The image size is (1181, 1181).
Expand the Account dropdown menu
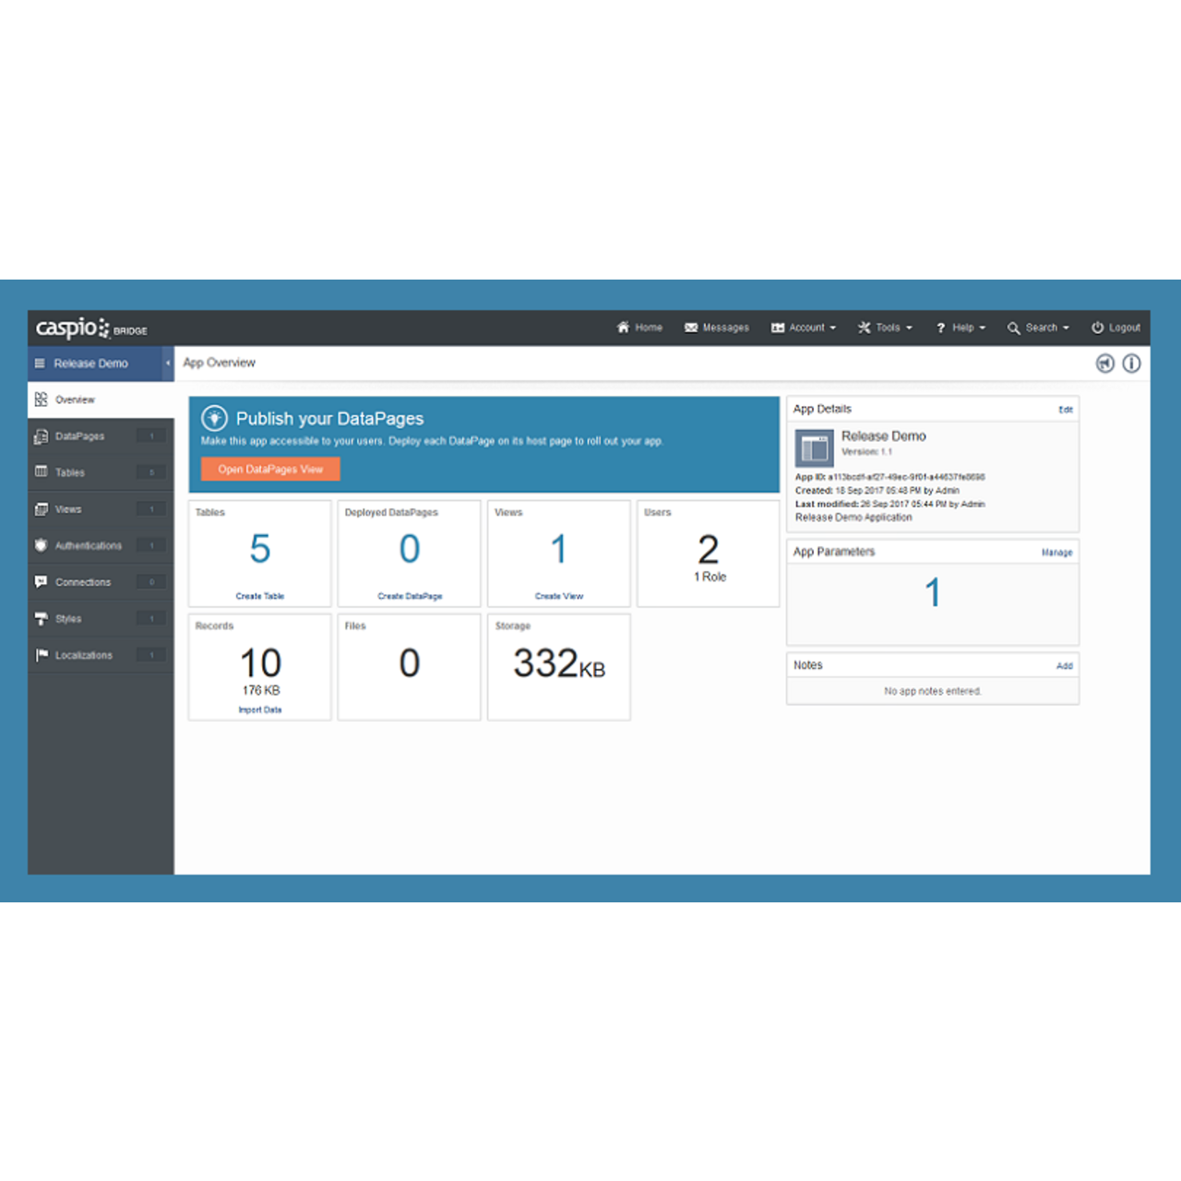click(805, 328)
